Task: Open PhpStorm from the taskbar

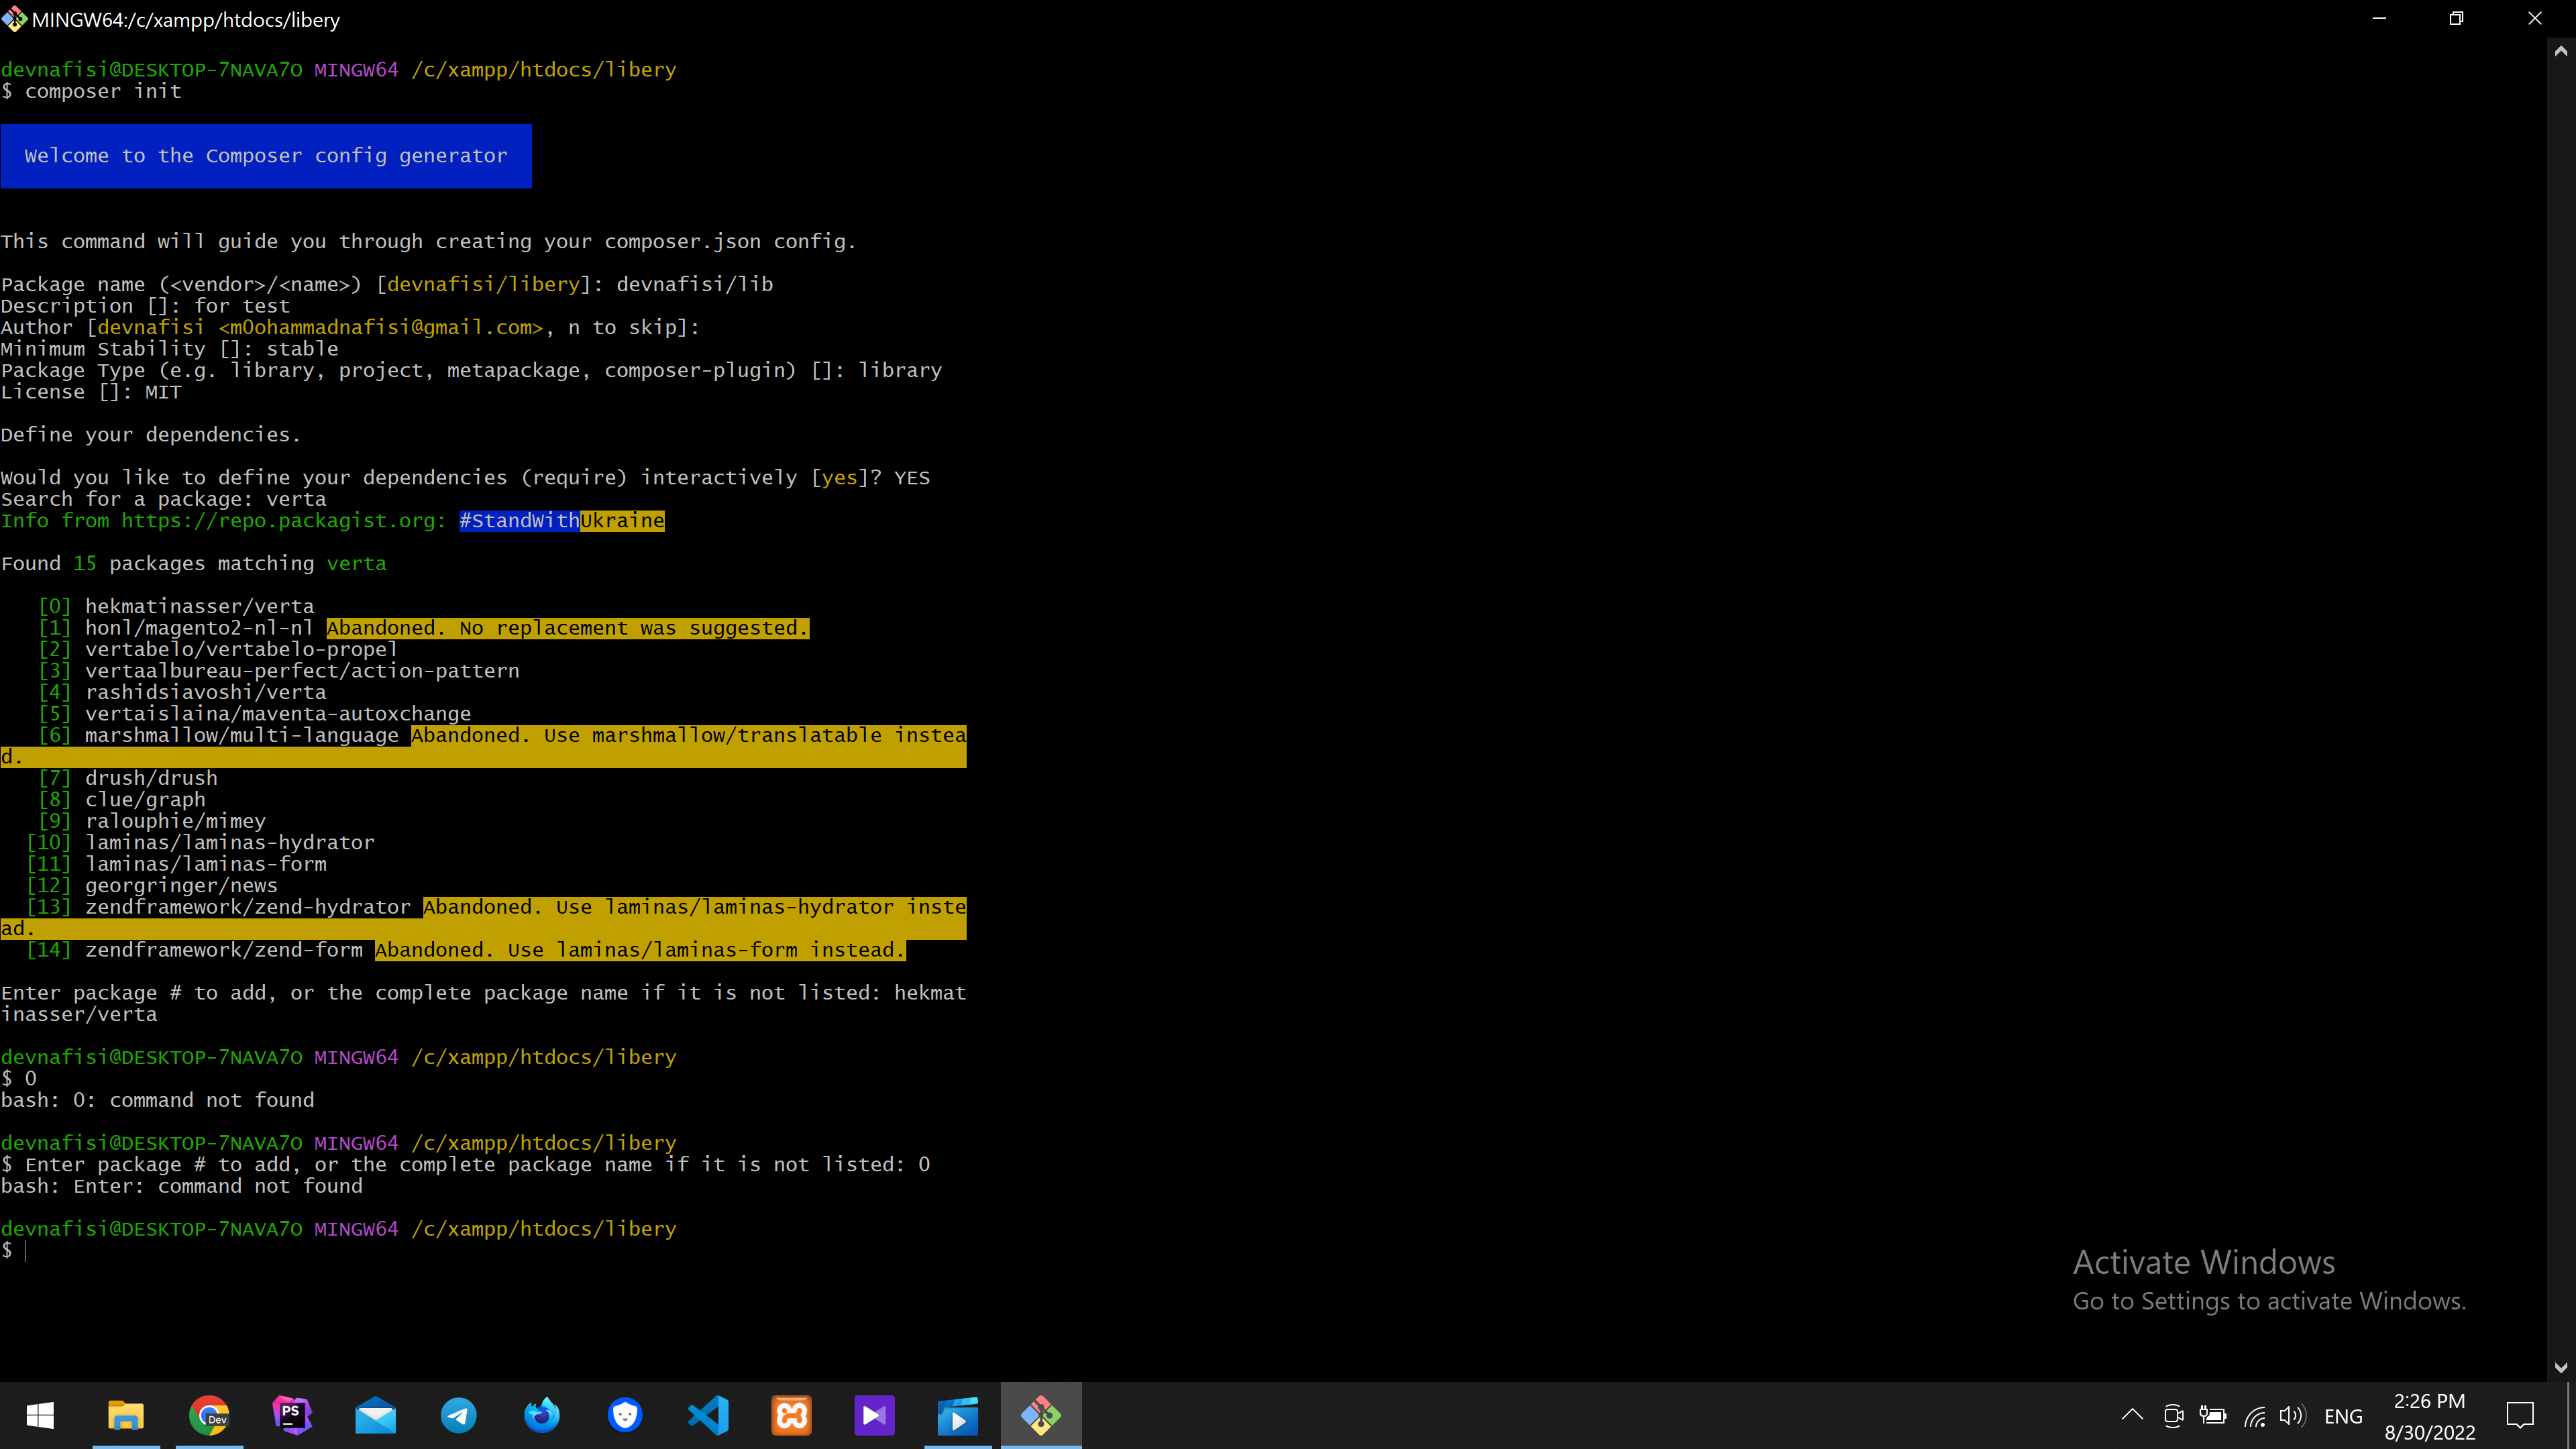Action: (x=292, y=1415)
